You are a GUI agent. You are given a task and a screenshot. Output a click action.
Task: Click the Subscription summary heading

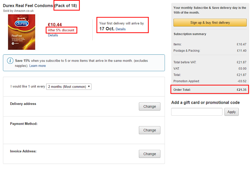(190, 34)
